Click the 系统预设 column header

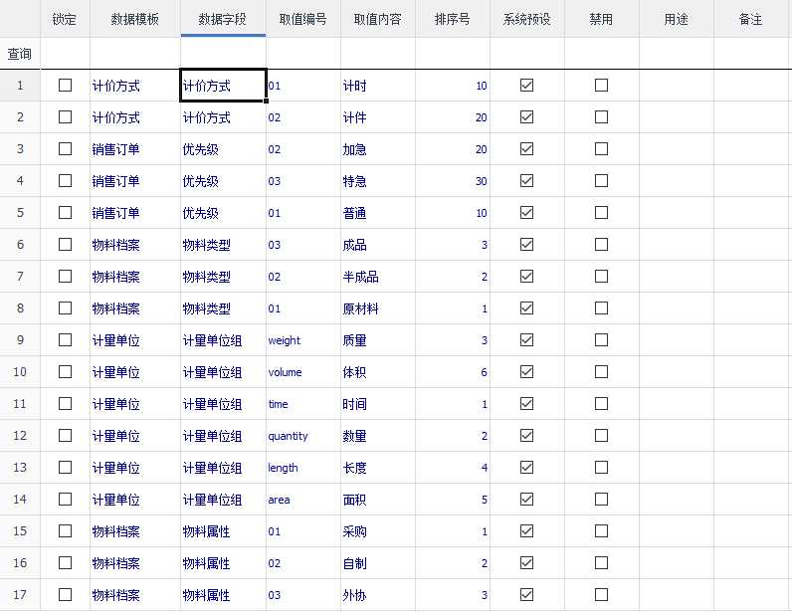[x=526, y=19]
